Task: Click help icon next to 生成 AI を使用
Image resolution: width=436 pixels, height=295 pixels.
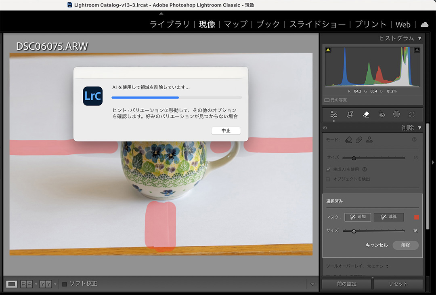Action: (365, 169)
